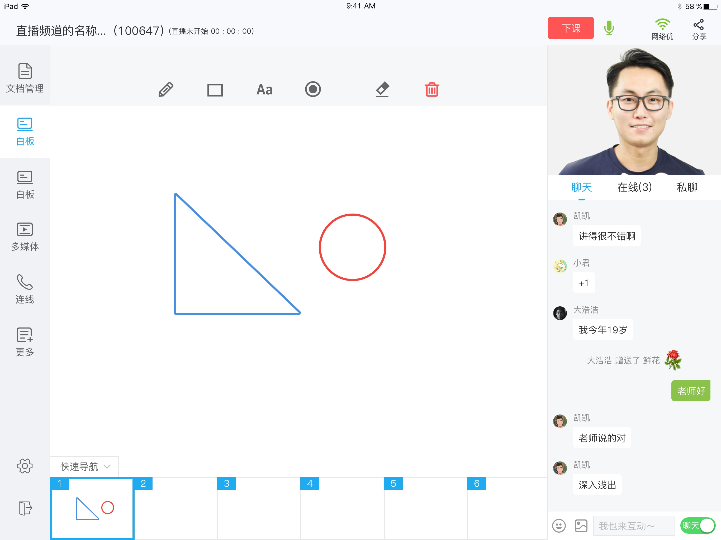Viewport: 721px width, 540px height.
Task: Toggle the green microphone
Action: coord(609,28)
